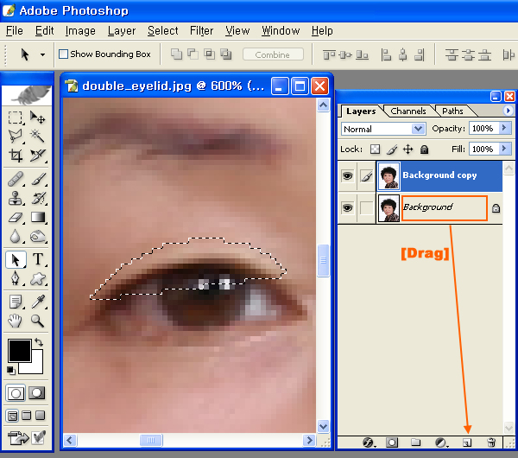The image size is (518, 458).
Task: Select the Gradient tool
Action: [37, 217]
